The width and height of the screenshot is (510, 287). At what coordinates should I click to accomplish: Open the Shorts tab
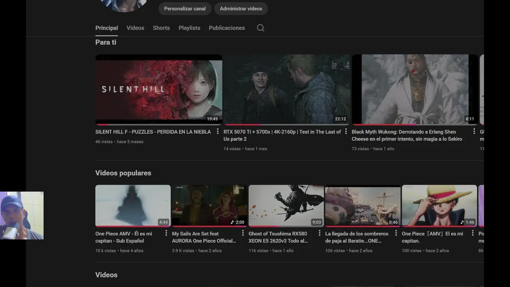click(161, 28)
